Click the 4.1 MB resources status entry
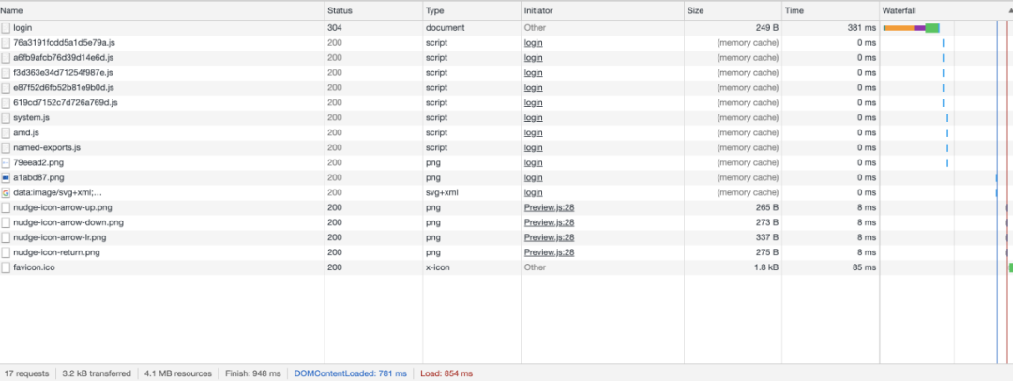Viewport: 1013px width, 381px height. (x=177, y=373)
